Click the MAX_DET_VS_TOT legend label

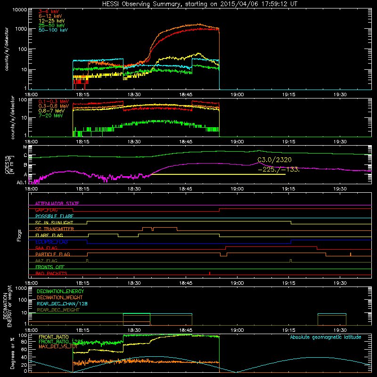pyautogui.click(x=58, y=346)
